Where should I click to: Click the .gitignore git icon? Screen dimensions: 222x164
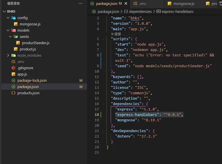[x=13, y=68]
